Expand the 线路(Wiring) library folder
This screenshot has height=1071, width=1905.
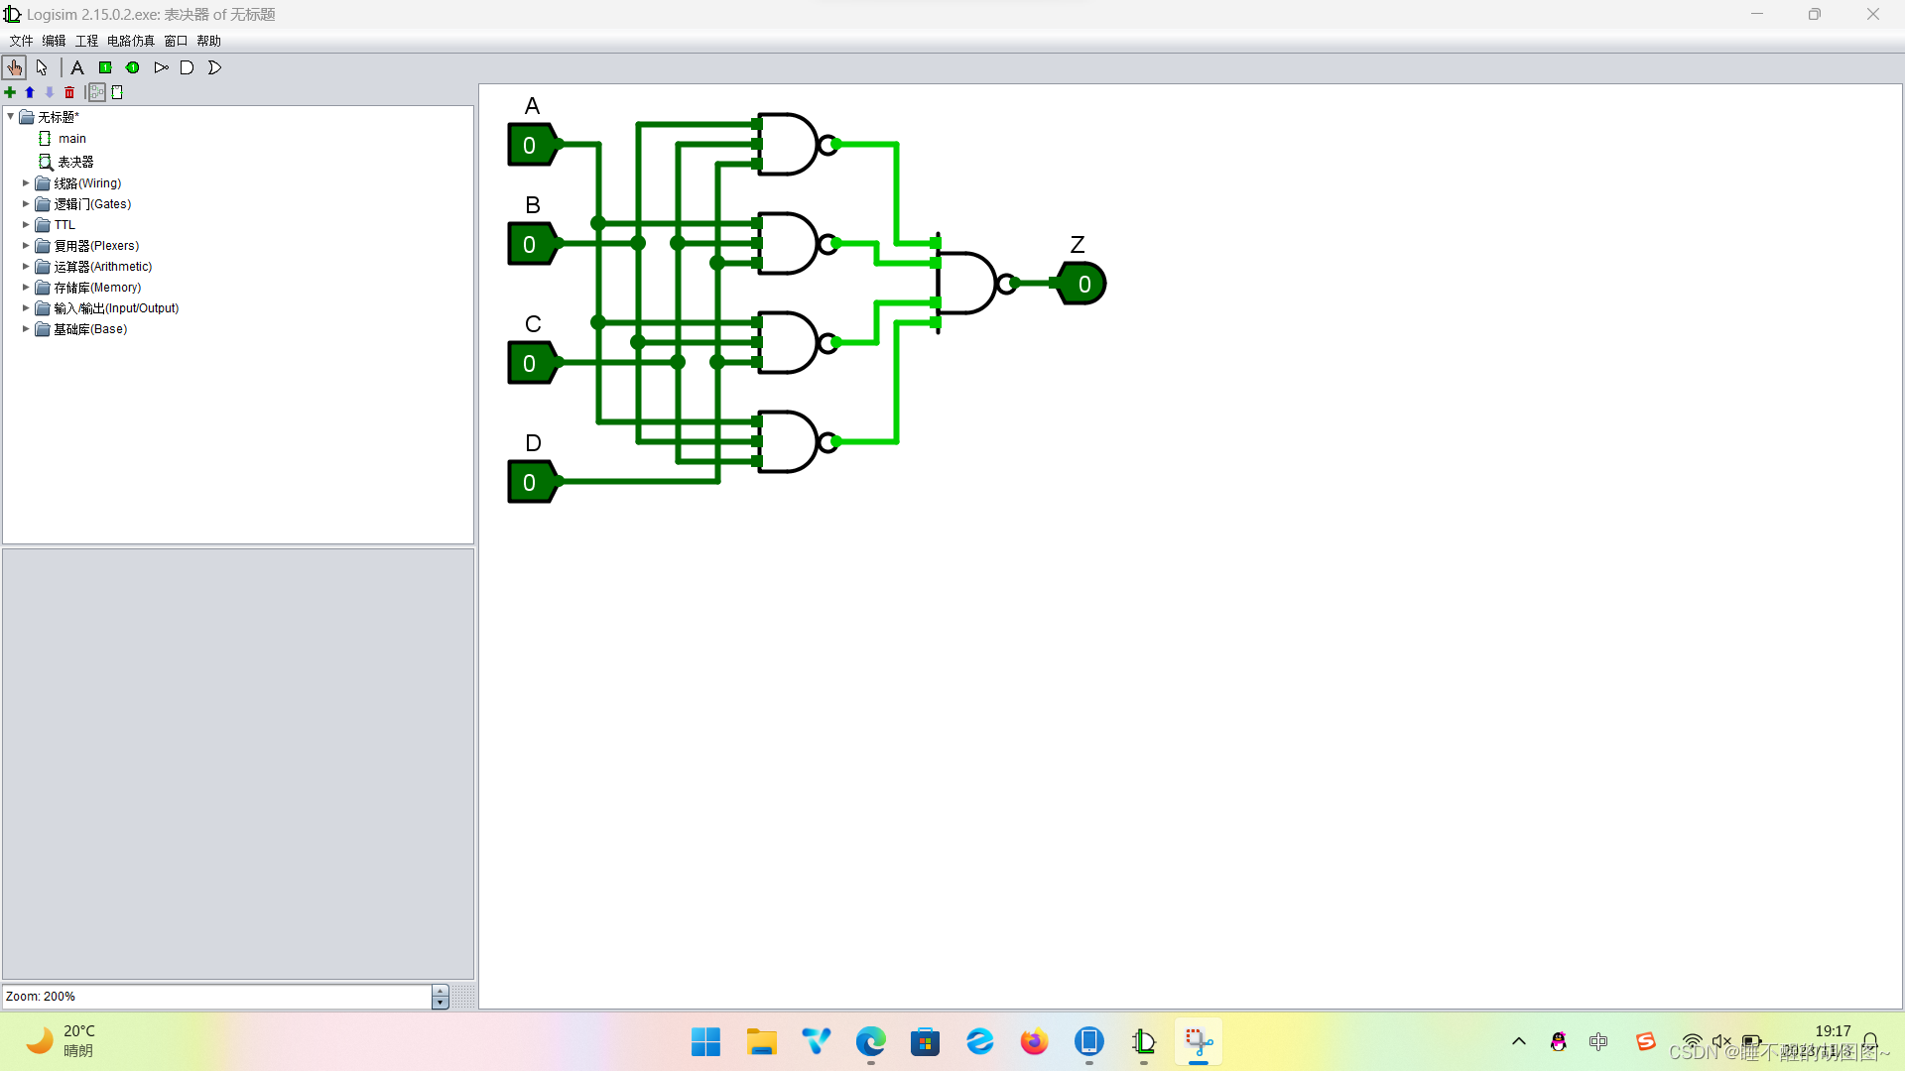click(26, 183)
